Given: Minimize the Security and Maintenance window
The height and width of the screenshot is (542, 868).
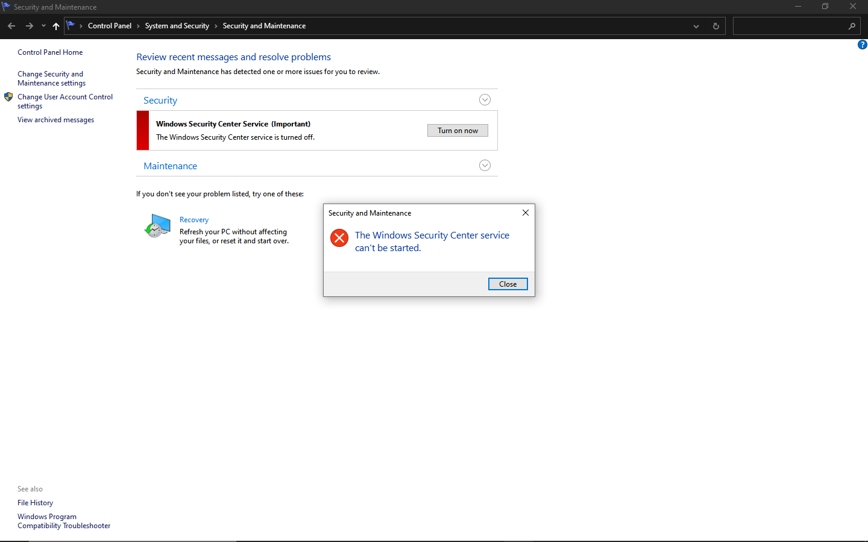Looking at the screenshot, I should 798,7.
